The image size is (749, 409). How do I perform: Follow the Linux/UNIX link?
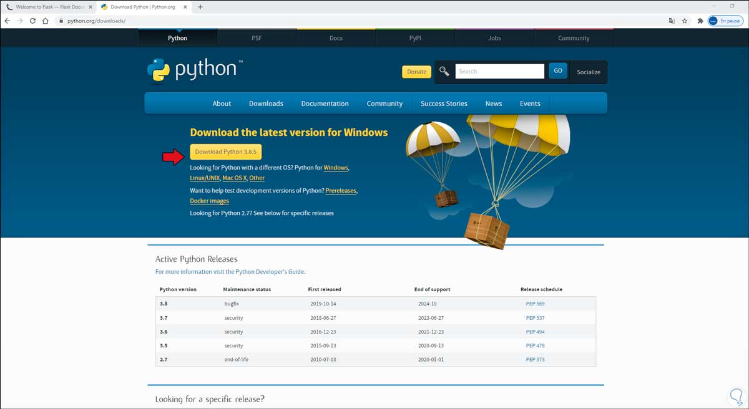pos(205,178)
